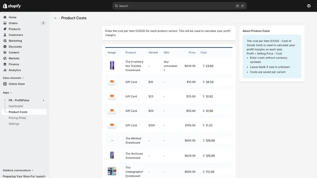Open the ProfitPulse Settings page
This screenshot has height=178, width=317.
(14, 123)
